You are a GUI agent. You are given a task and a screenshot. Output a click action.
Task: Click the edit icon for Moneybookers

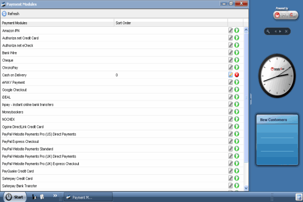[x=230, y=112]
